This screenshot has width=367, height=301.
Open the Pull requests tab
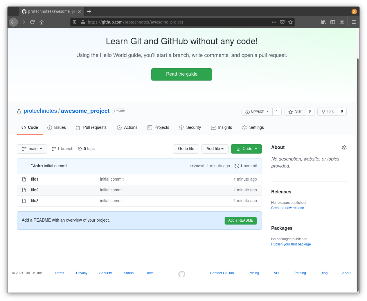[91, 128]
